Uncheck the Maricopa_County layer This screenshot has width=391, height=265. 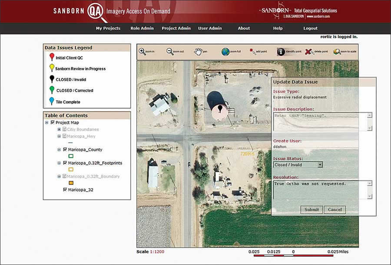(x=65, y=150)
